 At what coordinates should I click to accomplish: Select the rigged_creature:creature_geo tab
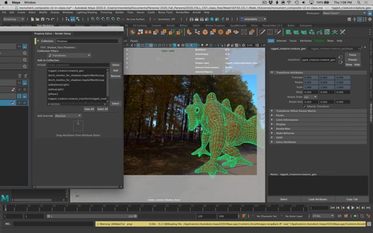coord(288,49)
